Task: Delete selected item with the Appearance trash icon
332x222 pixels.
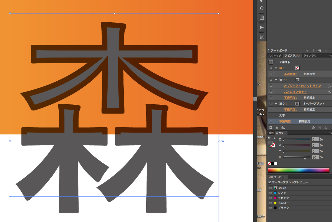Action: pos(326,128)
